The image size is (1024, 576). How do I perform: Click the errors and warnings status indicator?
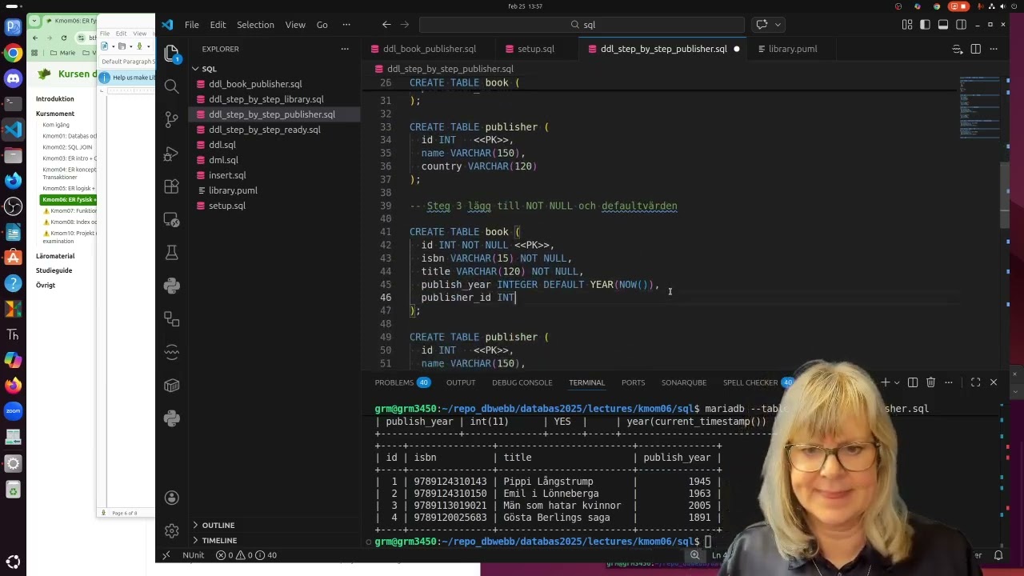coord(246,555)
